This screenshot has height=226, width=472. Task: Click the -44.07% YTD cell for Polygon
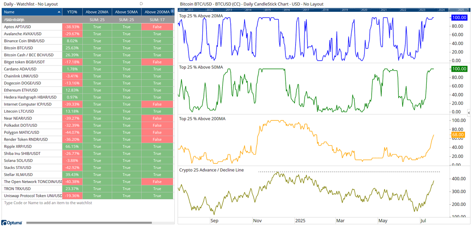coord(72,132)
